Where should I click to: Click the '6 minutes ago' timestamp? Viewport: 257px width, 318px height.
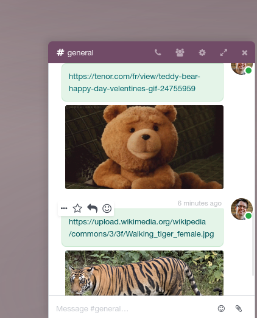click(200, 203)
